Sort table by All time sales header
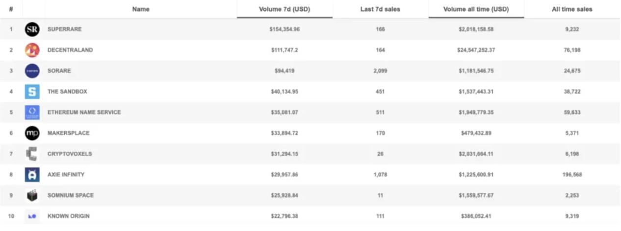The width and height of the screenshot is (621, 231). [572, 9]
